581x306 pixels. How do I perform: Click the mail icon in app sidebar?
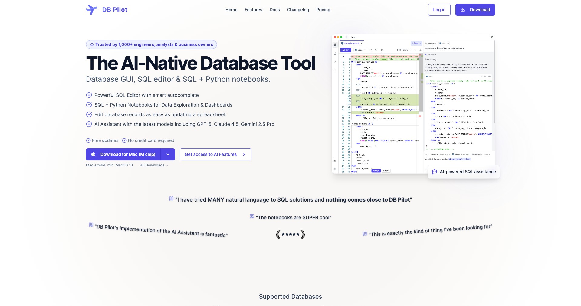click(335, 161)
